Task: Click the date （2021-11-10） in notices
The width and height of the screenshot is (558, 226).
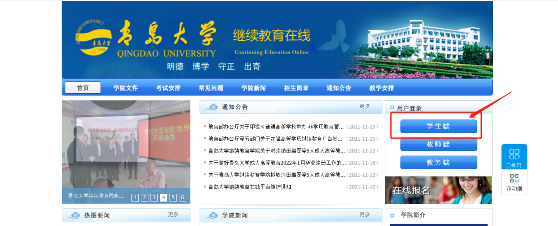Action: [362, 187]
